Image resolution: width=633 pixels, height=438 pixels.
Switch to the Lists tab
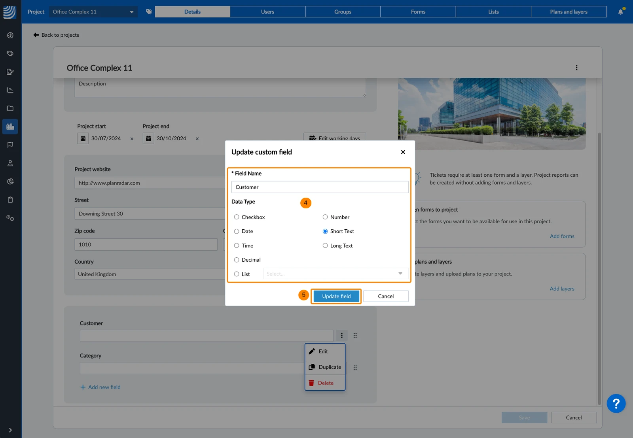click(x=493, y=12)
